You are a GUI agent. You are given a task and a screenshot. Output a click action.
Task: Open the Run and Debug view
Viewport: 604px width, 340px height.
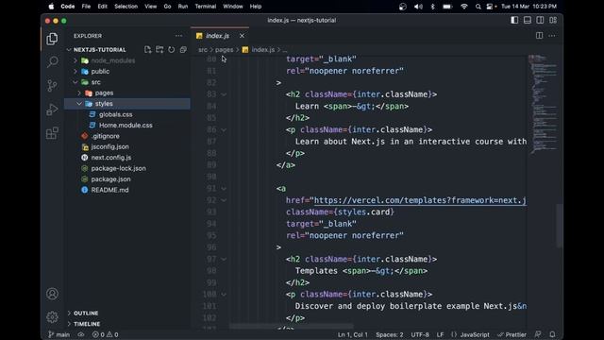pyautogui.click(x=52, y=110)
